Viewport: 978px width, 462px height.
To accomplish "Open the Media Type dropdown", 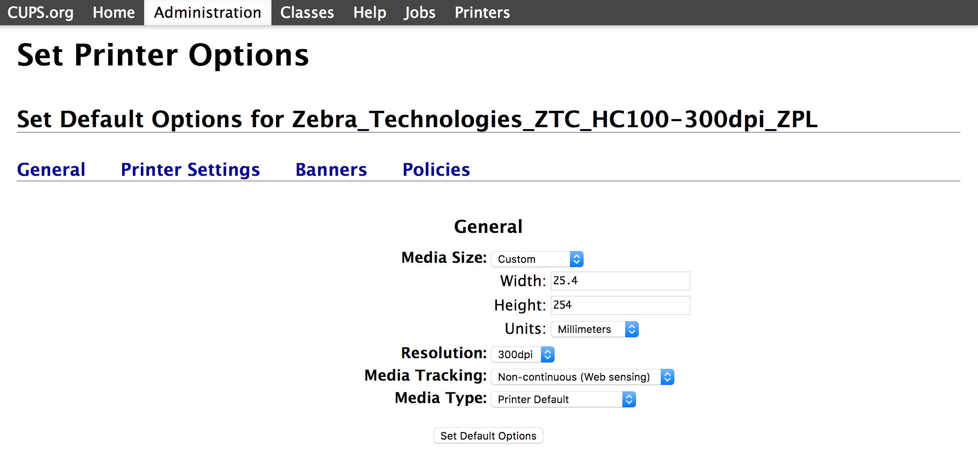I will point(563,399).
